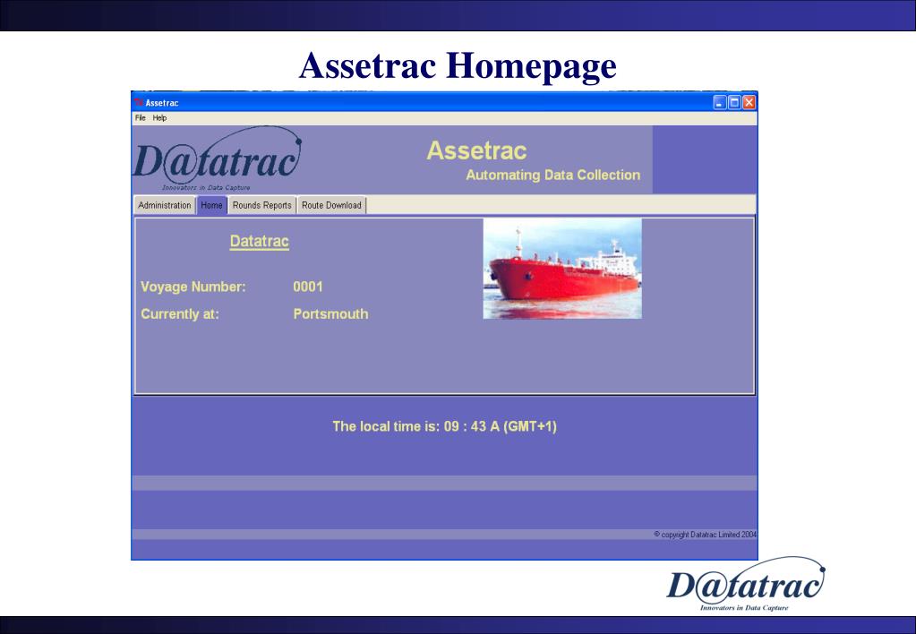Click the local time display text
Image resolution: width=916 pixels, height=634 pixels.
(x=444, y=426)
